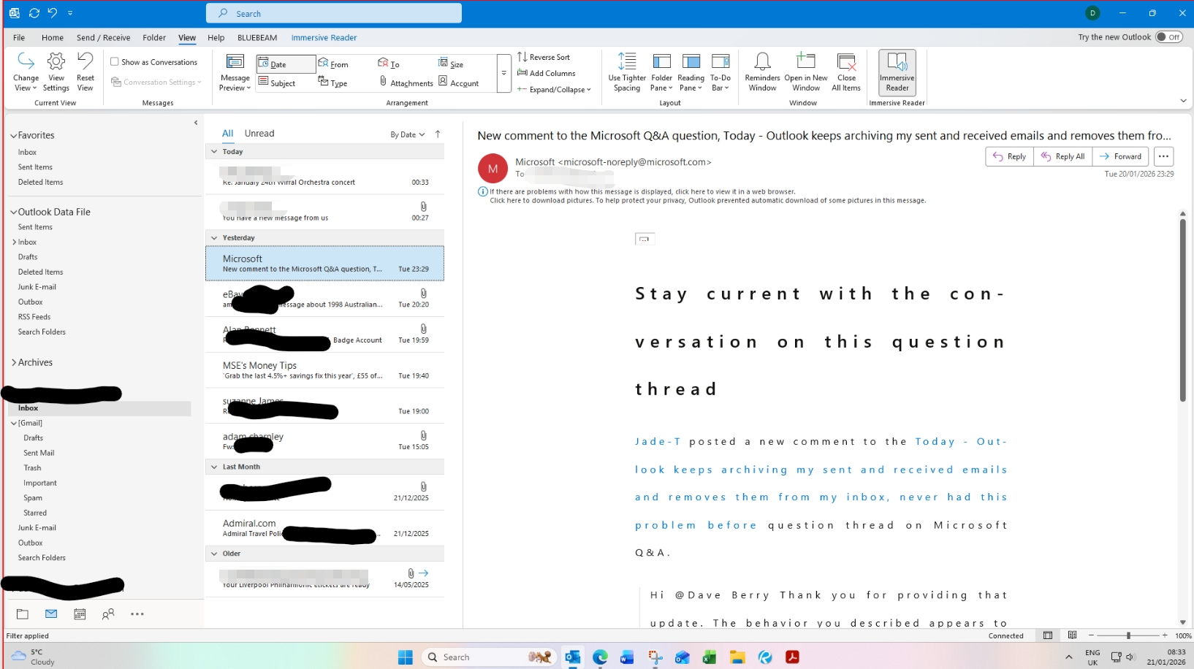The image size is (1194, 669).
Task: Open the Reminders Window
Action: (762, 72)
